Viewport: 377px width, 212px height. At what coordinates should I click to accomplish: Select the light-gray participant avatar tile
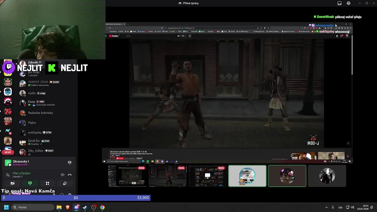click(247, 176)
